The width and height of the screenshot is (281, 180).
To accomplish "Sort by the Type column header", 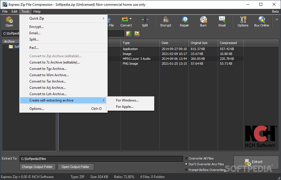I will (140, 43).
